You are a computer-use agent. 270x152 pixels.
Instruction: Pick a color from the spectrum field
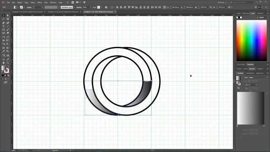point(251,41)
